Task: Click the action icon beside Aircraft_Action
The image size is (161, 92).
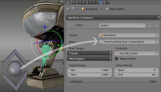Action: tap(117, 53)
